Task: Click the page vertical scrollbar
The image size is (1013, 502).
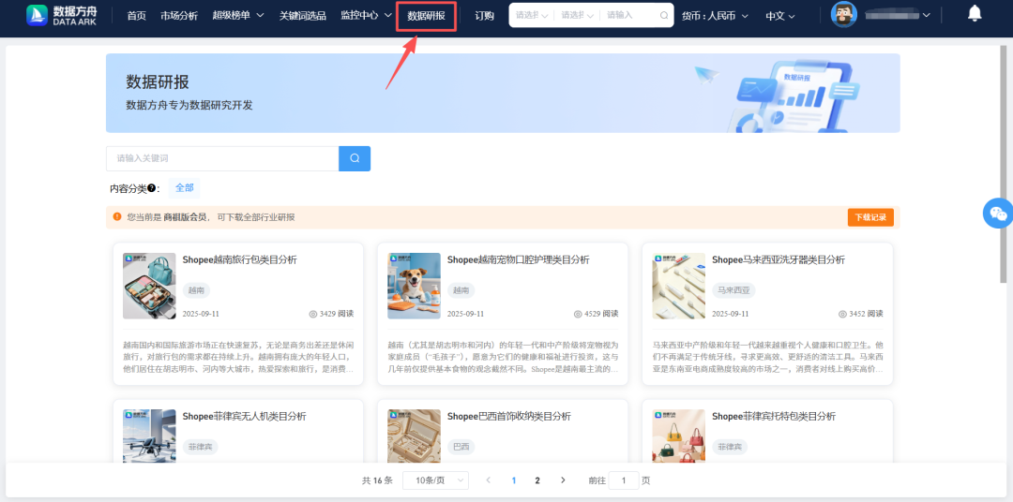Action: (x=1004, y=164)
